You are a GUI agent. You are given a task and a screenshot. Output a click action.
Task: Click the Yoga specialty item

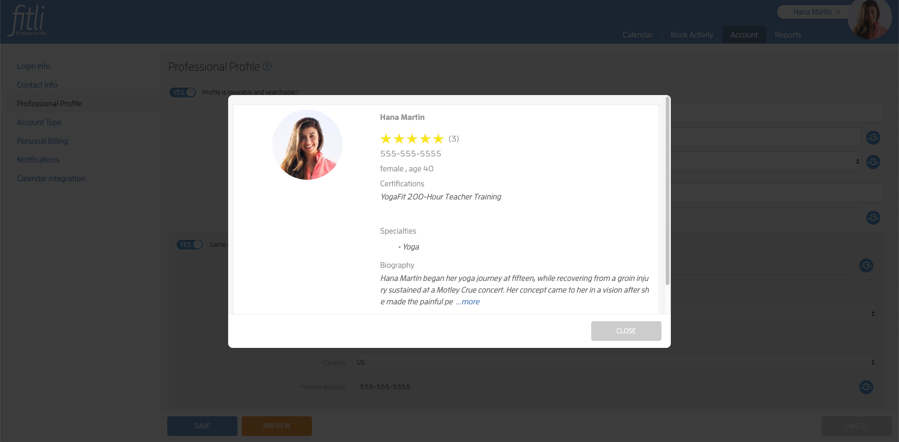click(x=411, y=247)
